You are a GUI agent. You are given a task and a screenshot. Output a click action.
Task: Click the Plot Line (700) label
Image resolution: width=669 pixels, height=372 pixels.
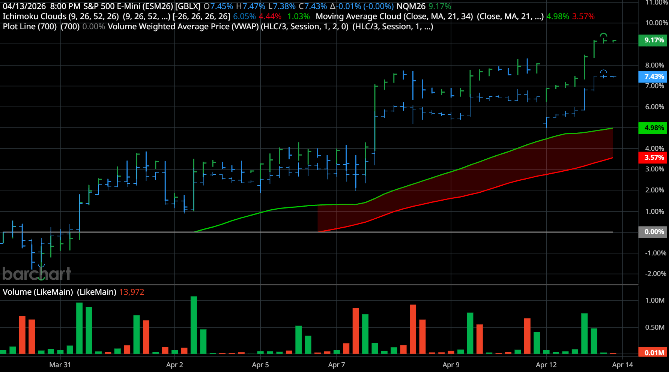point(30,27)
